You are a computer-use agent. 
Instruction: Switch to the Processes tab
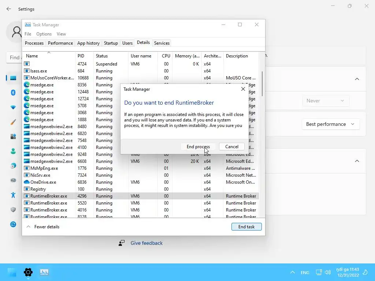pyautogui.click(x=34, y=43)
